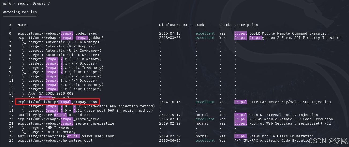The image size is (349, 147).
Task: Click disclosure date 2016-07-13 of drupal_coder_exec
Action: coord(170,33)
